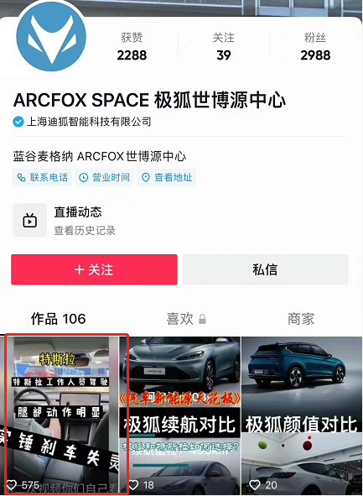This screenshot has height=496, width=363.
Task: Tap the blue verified badge icon
Action: click(18, 122)
